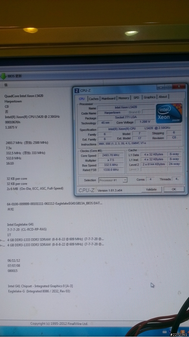The width and height of the screenshot is (189, 337).
Task: Select the 'Harpertown' row in the background window
Action: click(13, 101)
